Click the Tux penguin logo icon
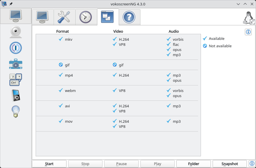Image resolution: width=256 pixels, height=168 pixels. [249, 18]
